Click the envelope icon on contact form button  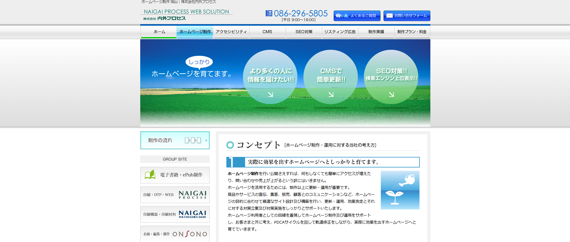[x=390, y=16]
